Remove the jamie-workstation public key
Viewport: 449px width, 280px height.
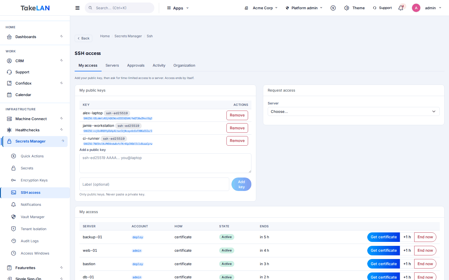(x=237, y=128)
